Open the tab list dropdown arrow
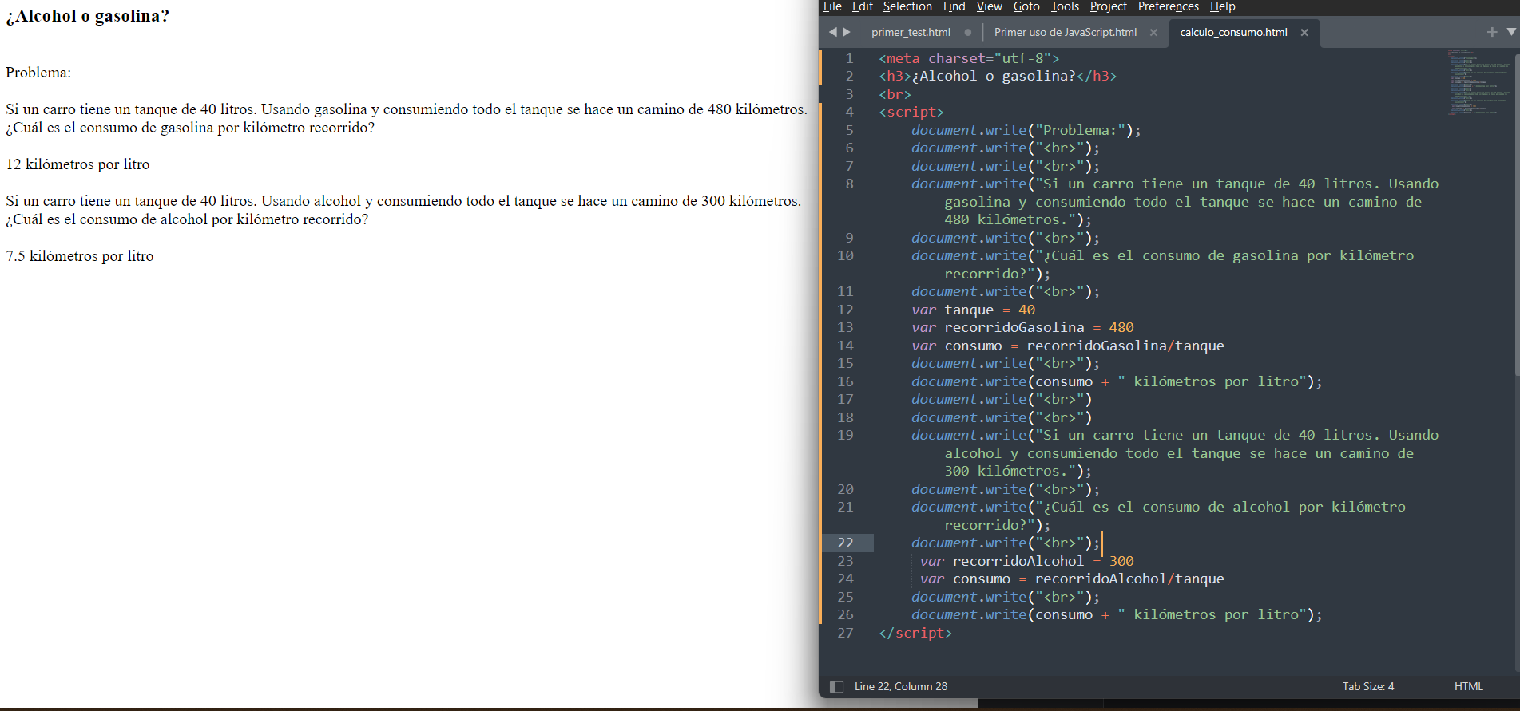The width and height of the screenshot is (1520, 711). pyautogui.click(x=1511, y=32)
